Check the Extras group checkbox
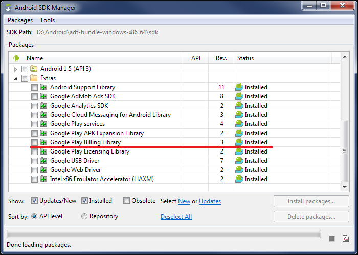 point(25,78)
